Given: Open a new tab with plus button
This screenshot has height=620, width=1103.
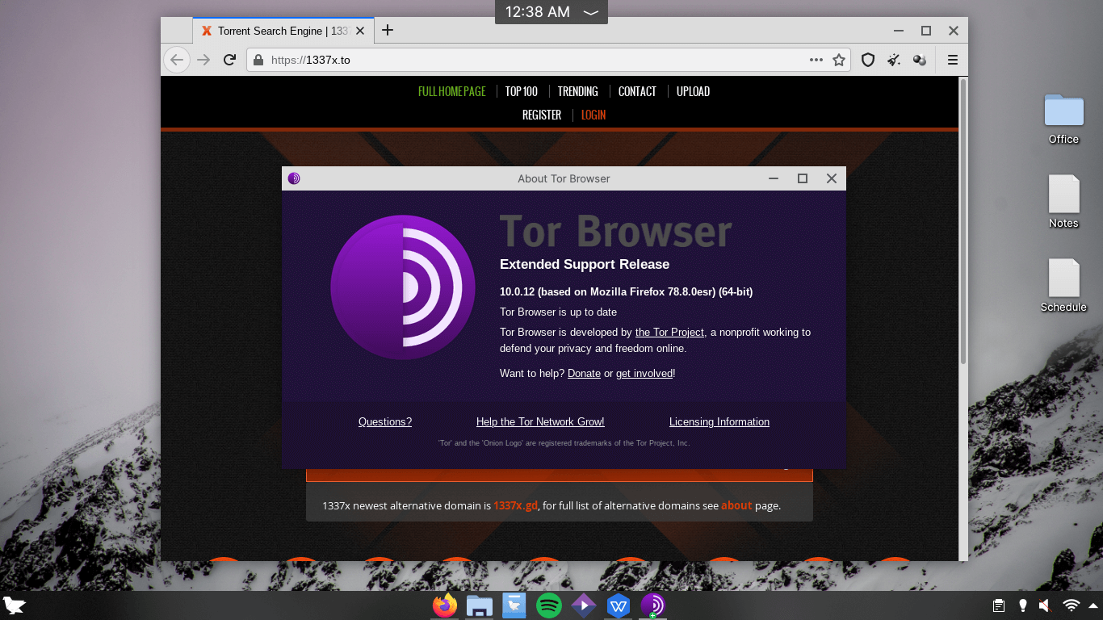Looking at the screenshot, I should pyautogui.click(x=388, y=31).
